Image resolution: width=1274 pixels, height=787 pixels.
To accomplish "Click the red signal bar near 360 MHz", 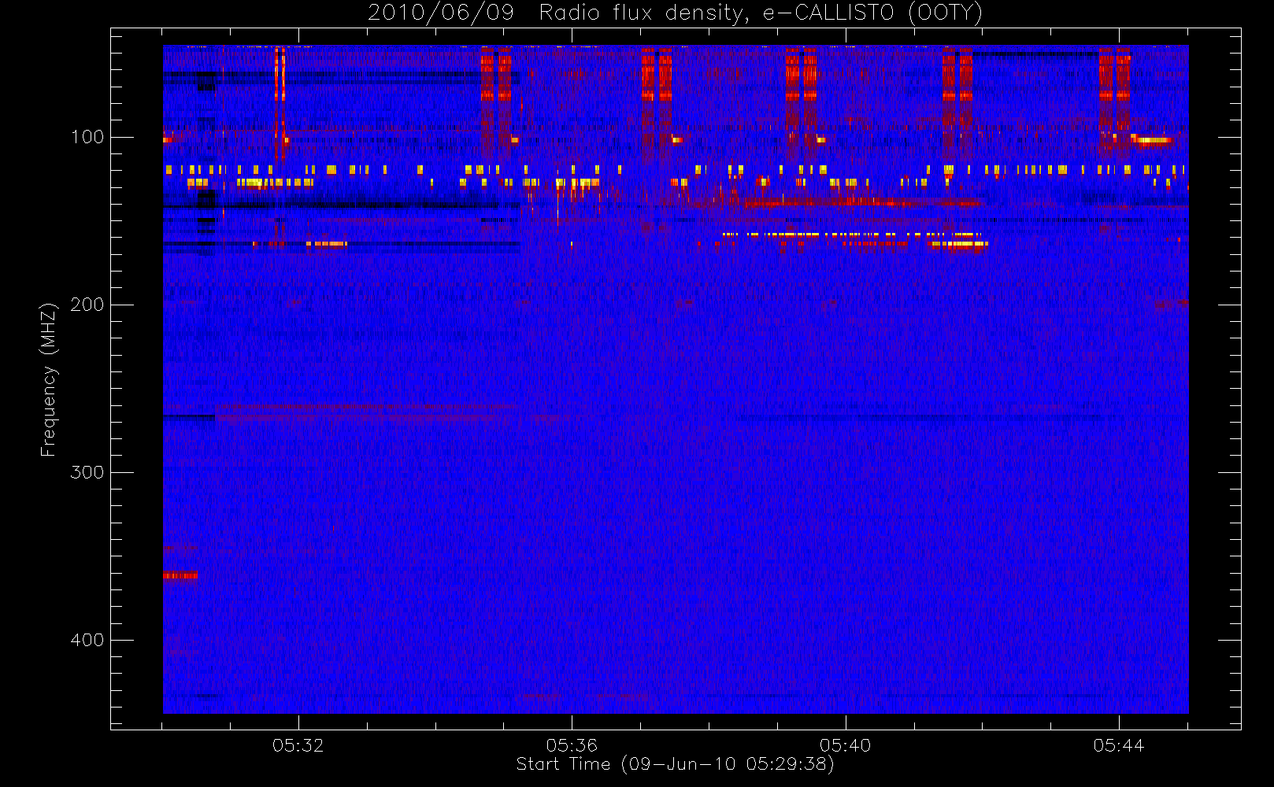I will [180, 576].
